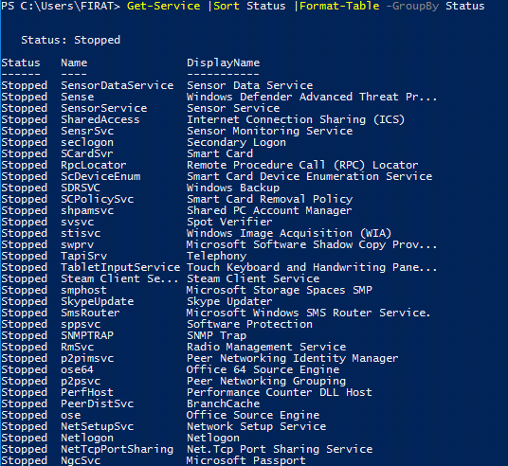Image resolution: width=508 pixels, height=466 pixels.
Task: Click the TapiSrv service name
Action: tap(84, 256)
